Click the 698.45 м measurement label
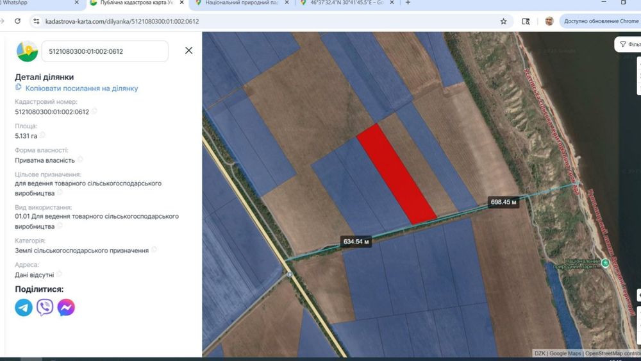The image size is (641, 361). pyautogui.click(x=503, y=202)
